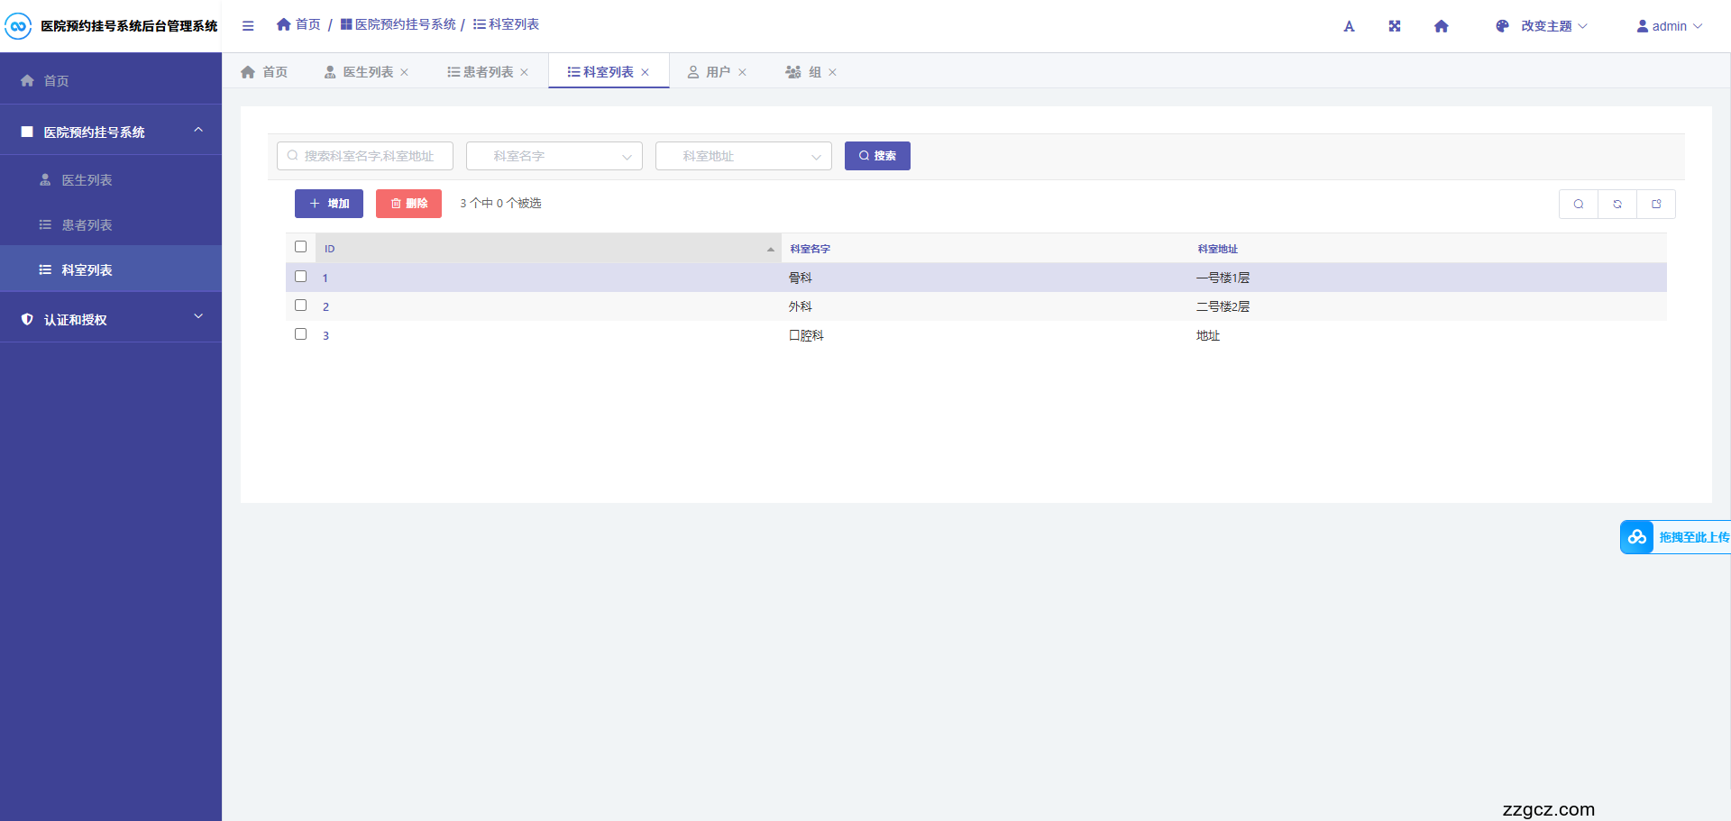Click the export icon beside refresh

[x=1656, y=205]
